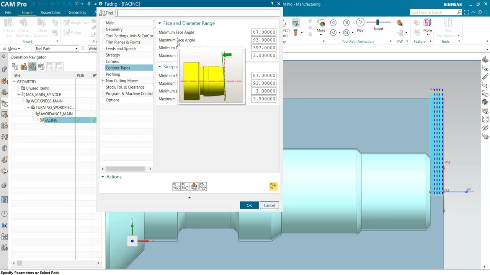This screenshot has height=275, width=490.
Task: Collapse dialog using the up arrow
Action: (189, 197)
